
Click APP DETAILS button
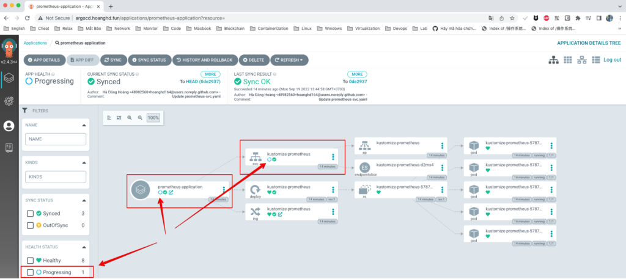click(44, 60)
